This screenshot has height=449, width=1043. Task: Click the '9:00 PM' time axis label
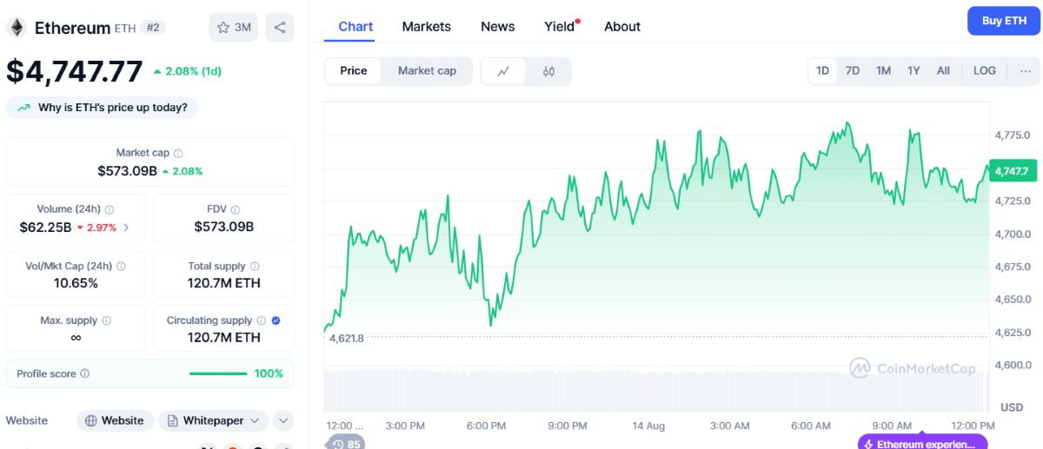click(x=568, y=426)
